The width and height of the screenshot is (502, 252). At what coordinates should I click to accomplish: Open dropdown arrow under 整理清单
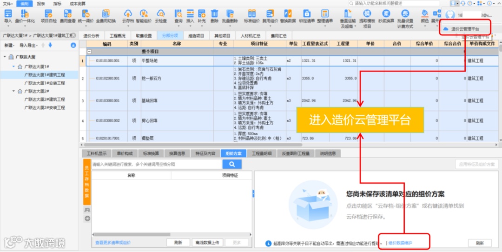point(325,26)
